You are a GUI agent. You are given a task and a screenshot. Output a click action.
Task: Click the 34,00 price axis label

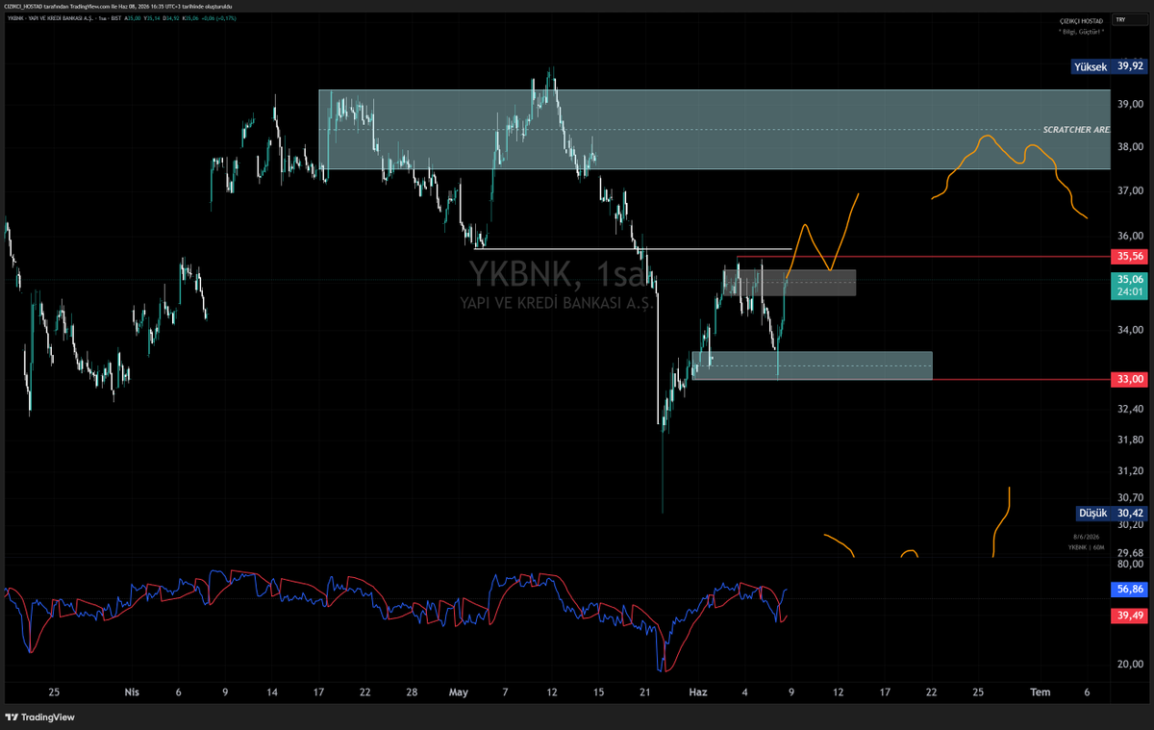click(x=1129, y=330)
